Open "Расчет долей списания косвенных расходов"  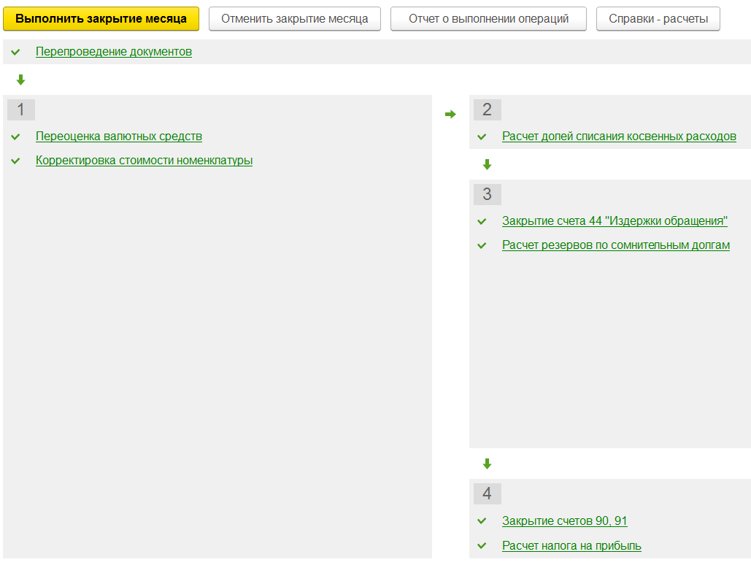[619, 137]
